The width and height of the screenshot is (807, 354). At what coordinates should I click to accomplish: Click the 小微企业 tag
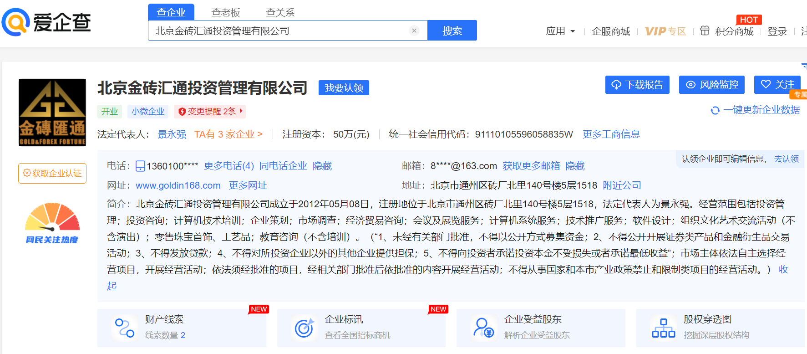(x=147, y=111)
